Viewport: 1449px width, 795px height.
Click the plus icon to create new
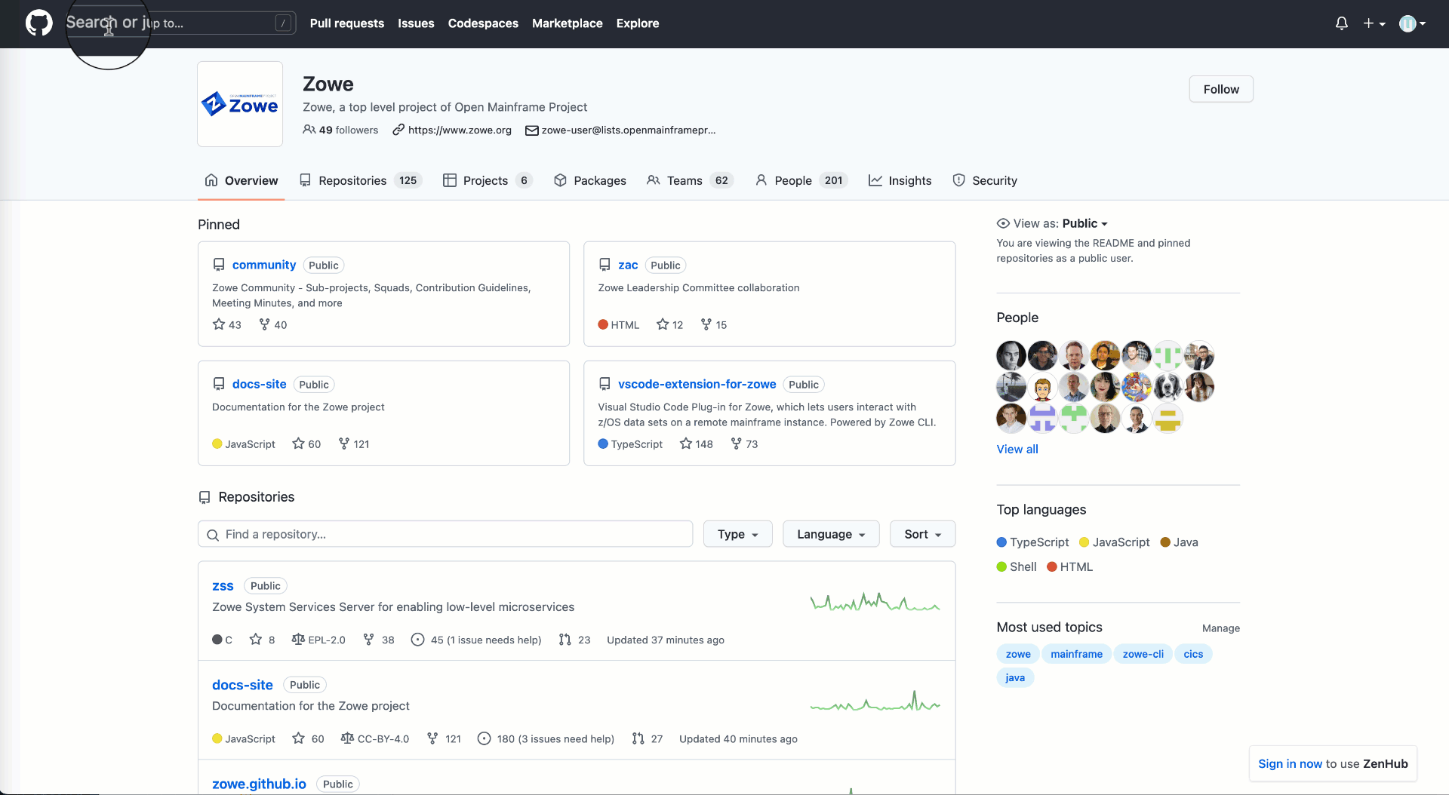[1369, 23]
